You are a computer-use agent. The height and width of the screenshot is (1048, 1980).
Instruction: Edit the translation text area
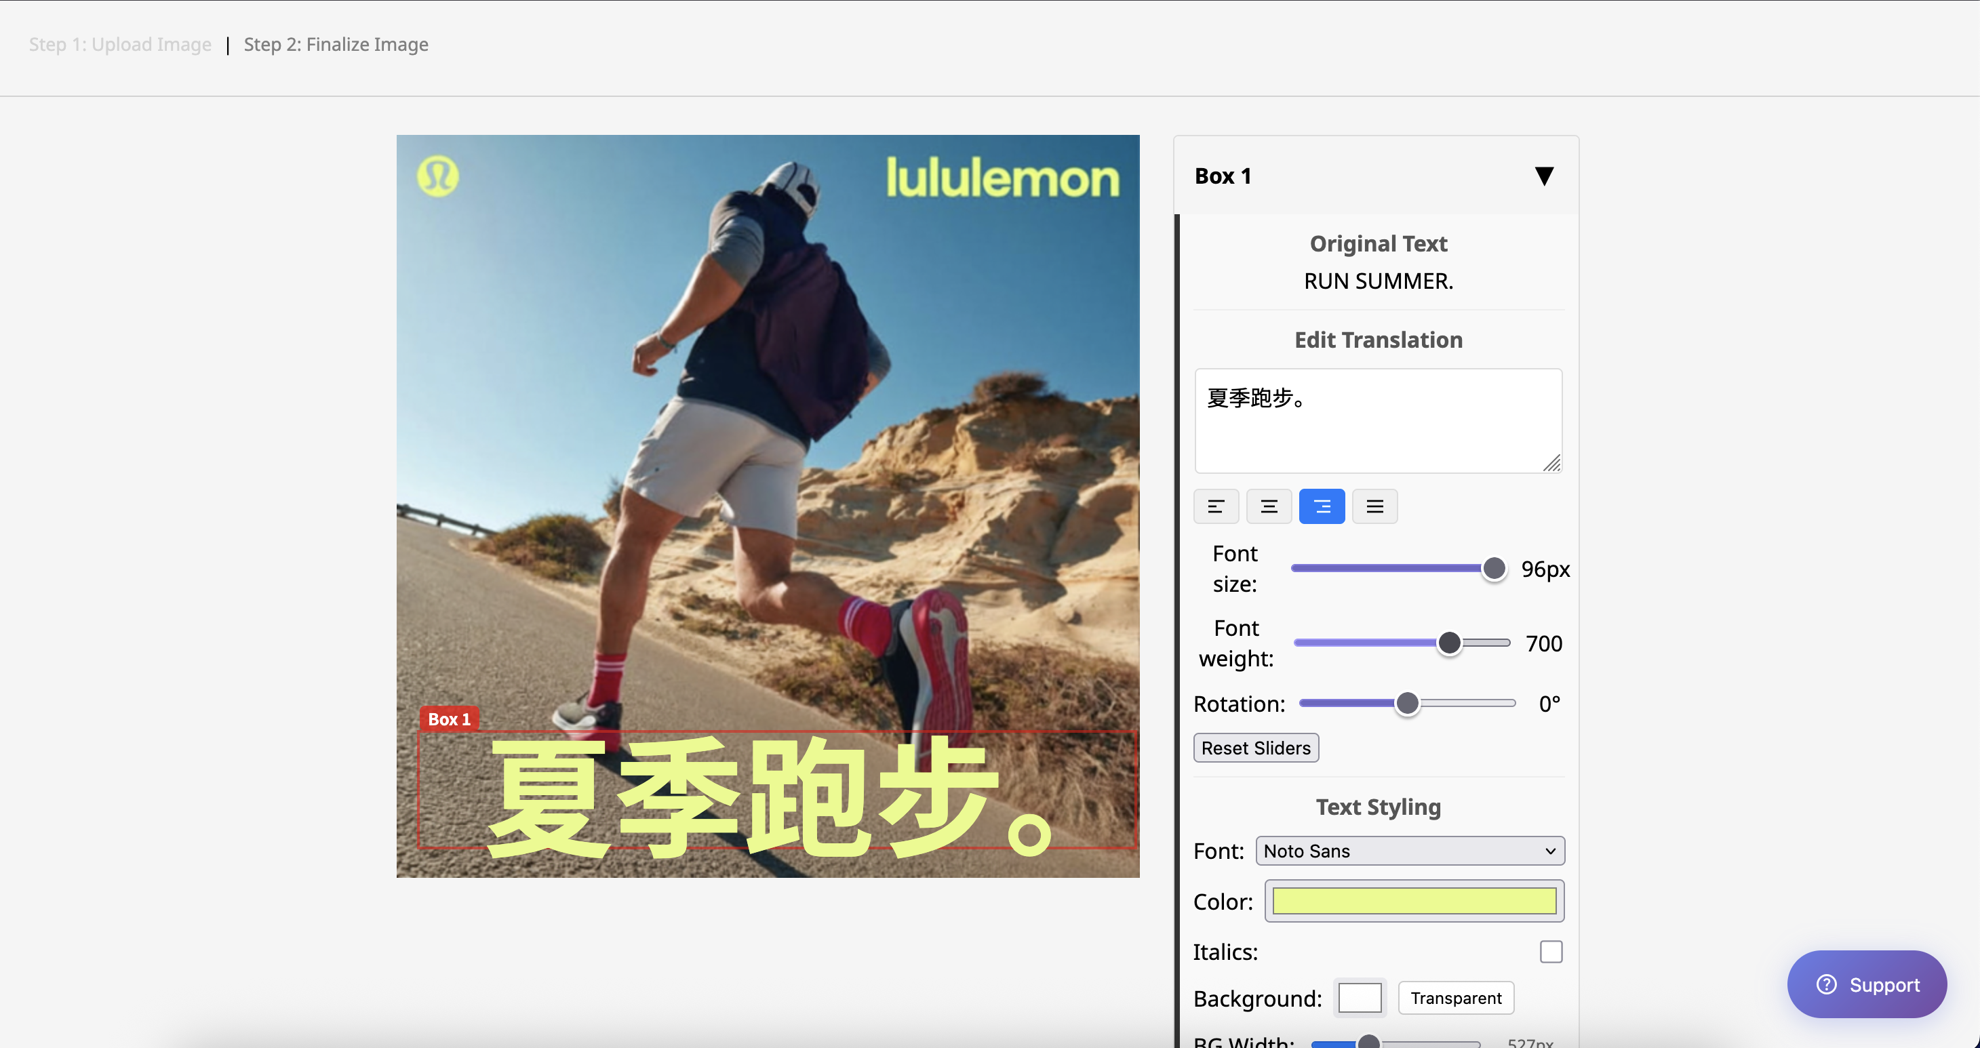1378,420
